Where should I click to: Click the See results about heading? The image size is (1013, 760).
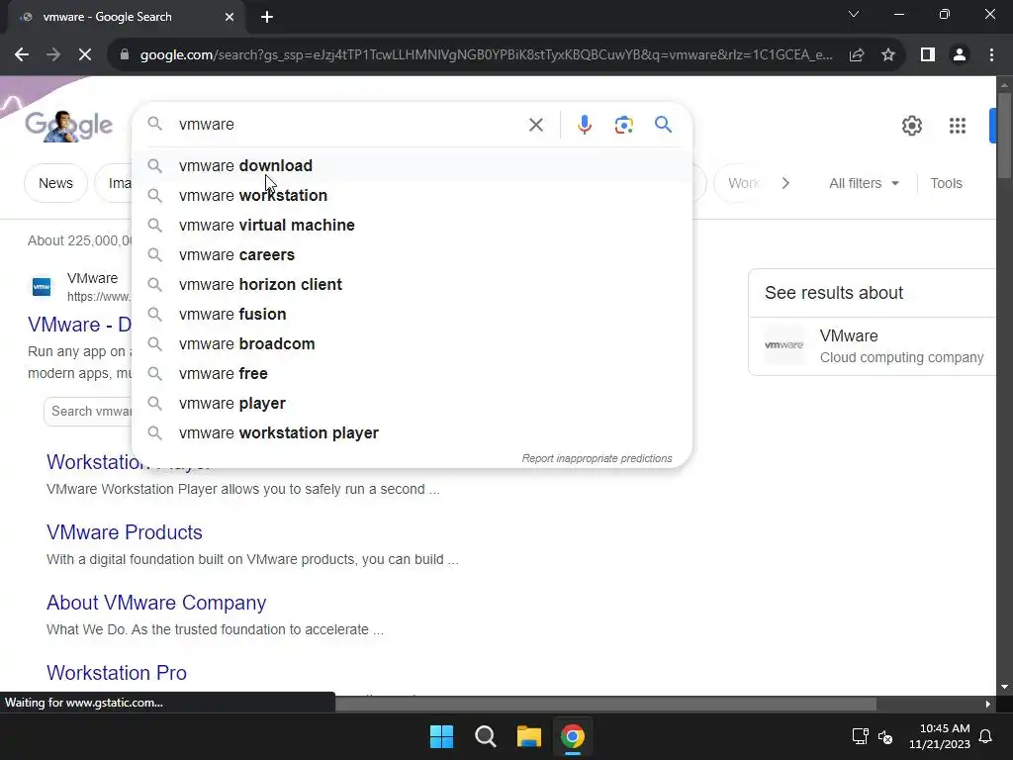[x=834, y=293]
